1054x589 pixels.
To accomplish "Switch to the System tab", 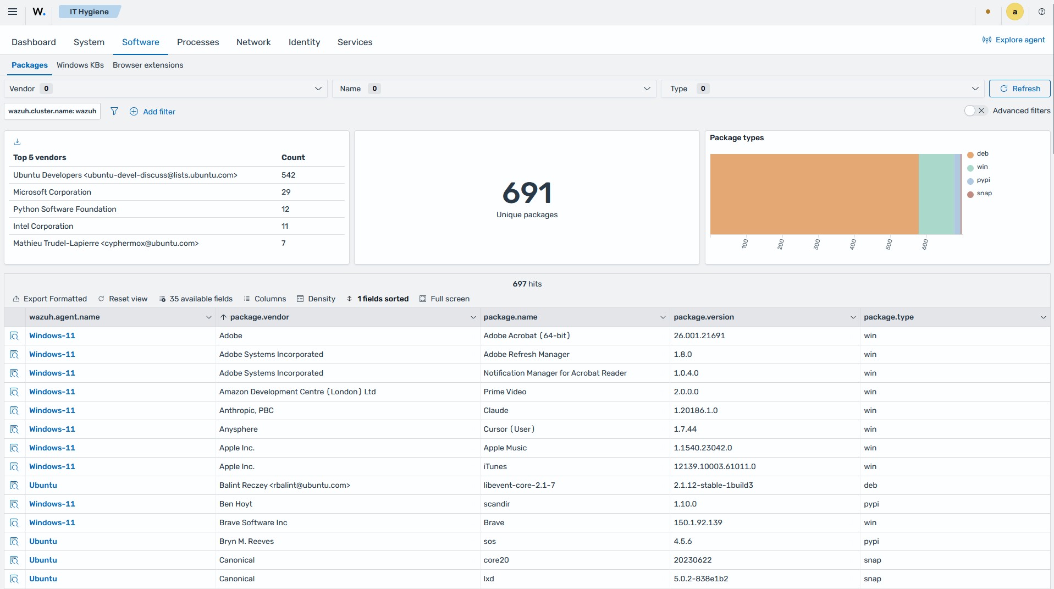I will [x=89, y=42].
